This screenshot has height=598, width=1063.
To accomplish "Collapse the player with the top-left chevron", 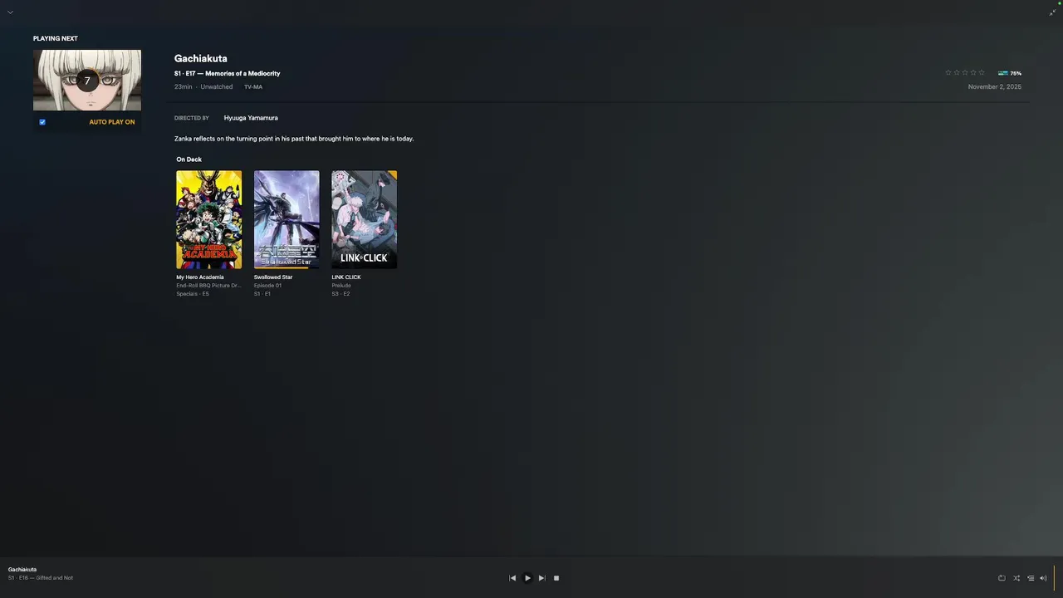I will [10, 12].
